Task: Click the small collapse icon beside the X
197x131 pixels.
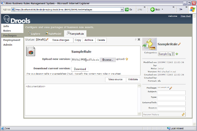Action: click(136, 39)
